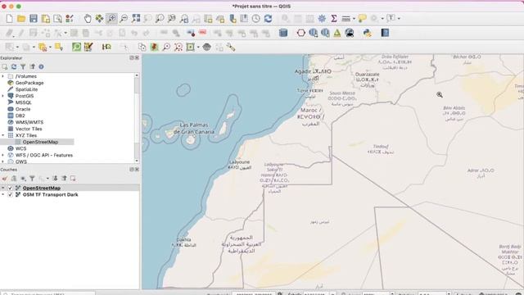Click the green magnifier search plugin icon
This screenshot has width=524, height=295.
[76, 47]
